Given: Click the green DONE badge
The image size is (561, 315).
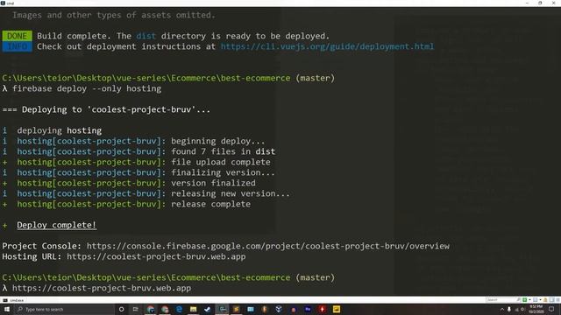Looking at the screenshot, I should tap(18, 36).
